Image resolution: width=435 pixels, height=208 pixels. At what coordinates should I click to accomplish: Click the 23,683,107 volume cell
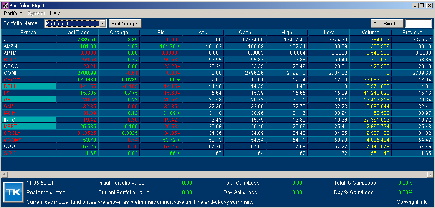pos(371,79)
